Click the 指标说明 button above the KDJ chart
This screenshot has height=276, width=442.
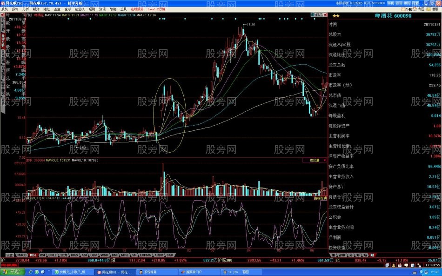[321, 198]
